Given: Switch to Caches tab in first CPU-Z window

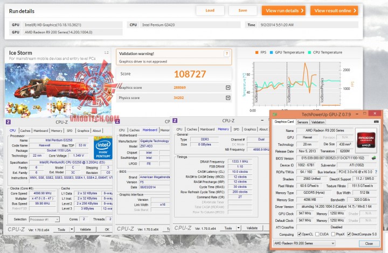Looking at the screenshot, I should [x=25, y=131].
